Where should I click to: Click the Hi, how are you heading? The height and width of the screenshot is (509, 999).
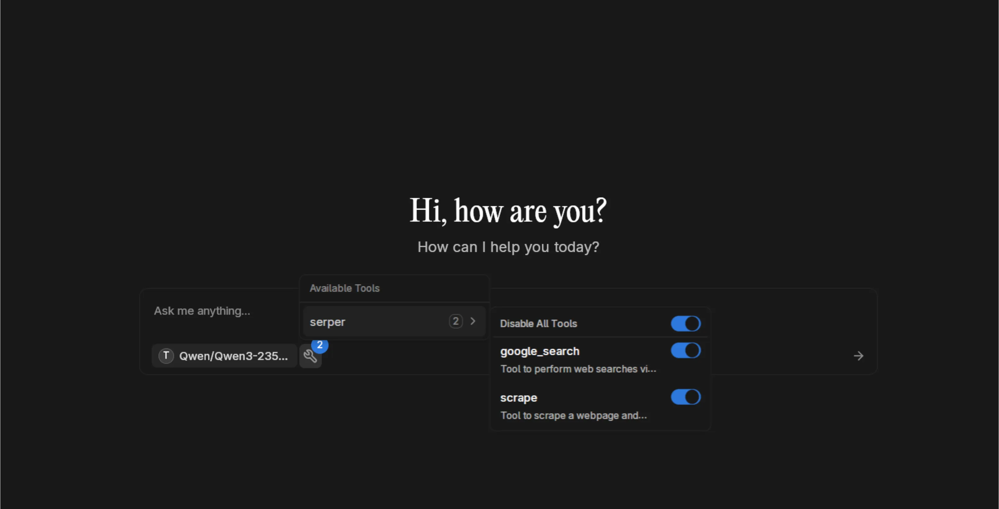point(509,210)
